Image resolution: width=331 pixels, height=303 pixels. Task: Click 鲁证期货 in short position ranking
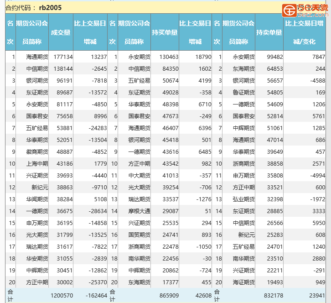pyautogui.click(x=244, y=92)
